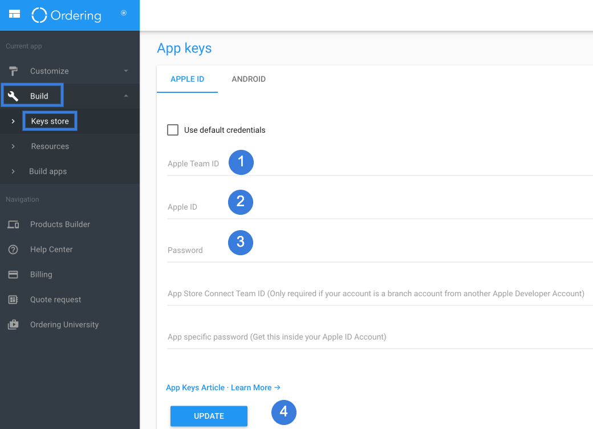This screenshot has width=593, height=429.
Task: Click the Help Center question mark icon
Action: pyautogui.click(x=13, y=250)
